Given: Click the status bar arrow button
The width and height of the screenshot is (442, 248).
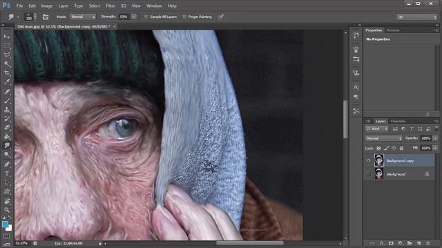Looking at the screenshot, I should (x=100, y=243).
